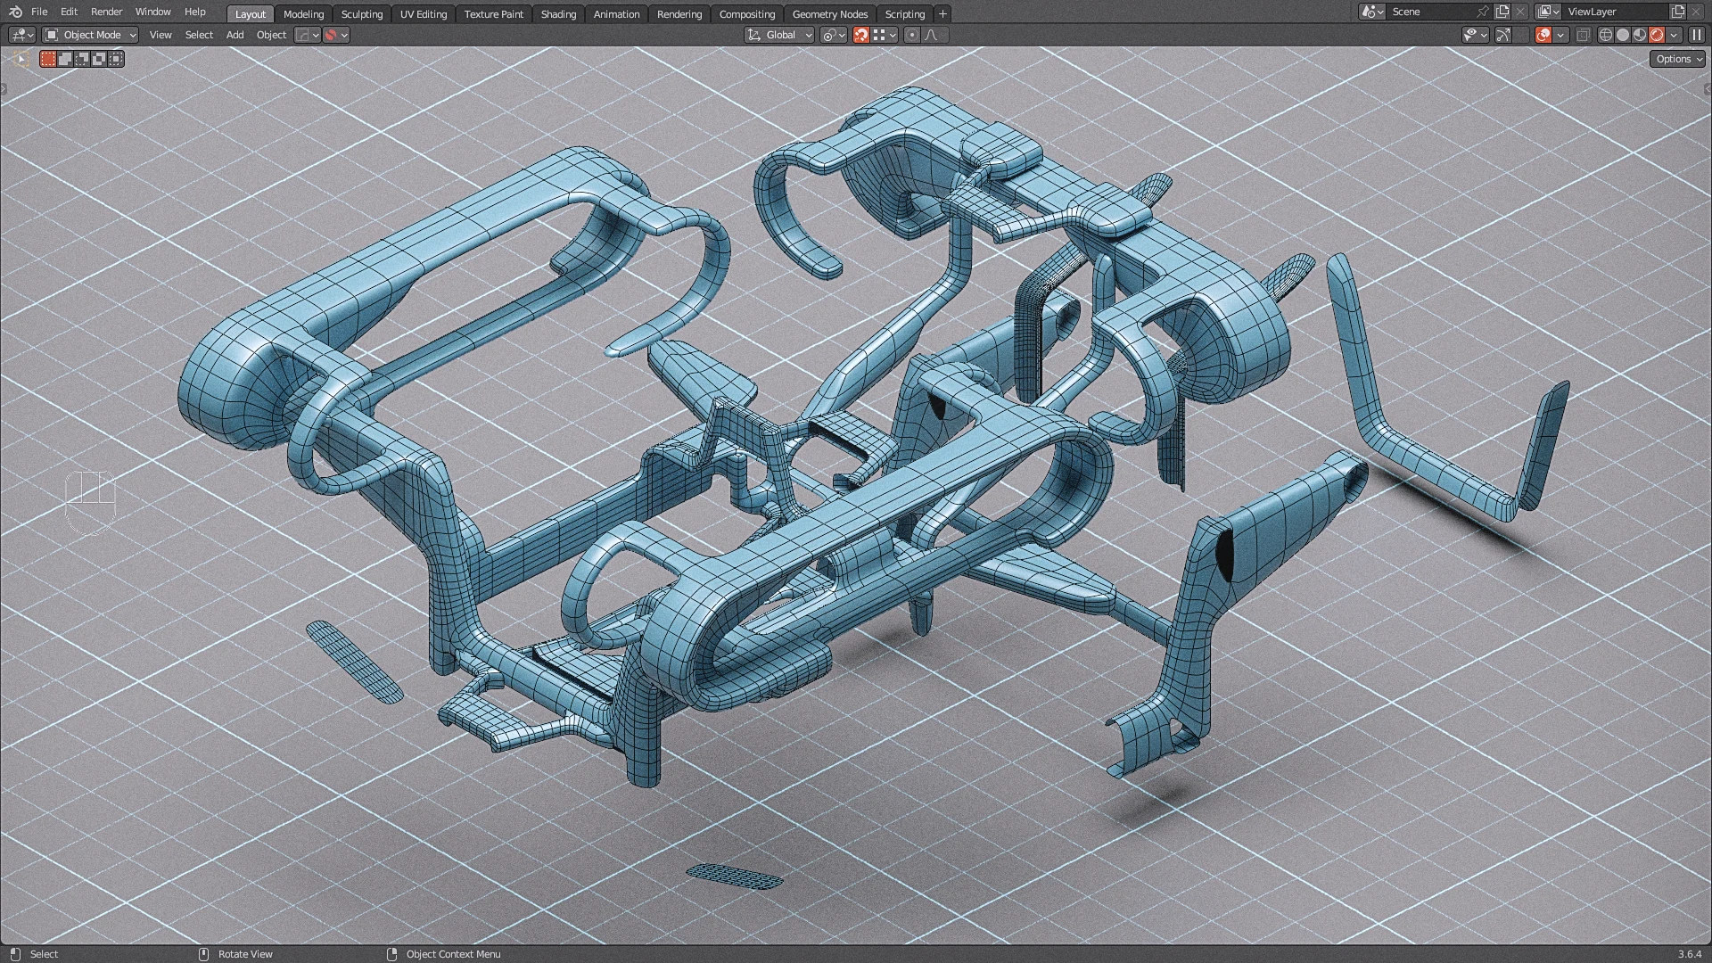Viewport: 1712px width, 963px height.
Task: Switch to solid viewport shading
Action: pyautogui.click(x=1623, y=35)
